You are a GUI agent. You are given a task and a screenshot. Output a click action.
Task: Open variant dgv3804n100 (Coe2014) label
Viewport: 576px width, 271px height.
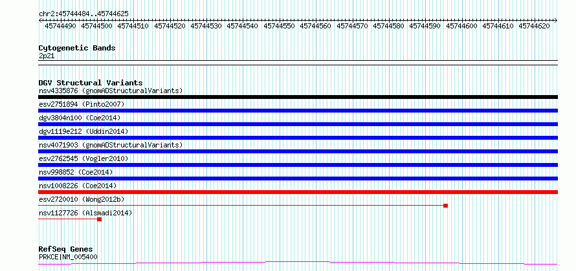click(80, 118)
